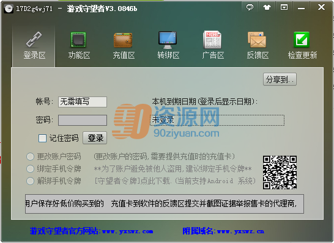
Task: Click the 密码 input field
Action: [x=83, y=120]
